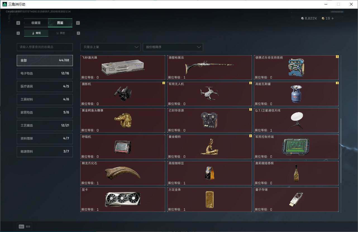Select the 限定 sub-tab

[x=60, y=33]
